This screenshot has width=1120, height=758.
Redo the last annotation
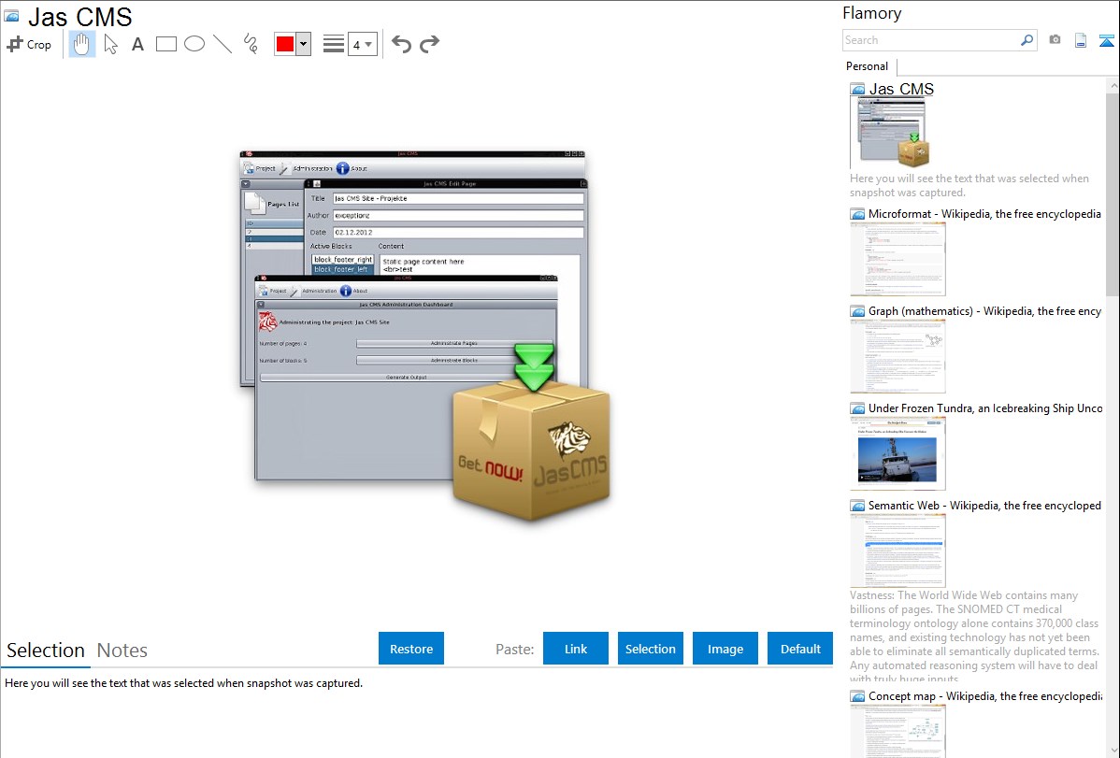[x=429, y=44]
